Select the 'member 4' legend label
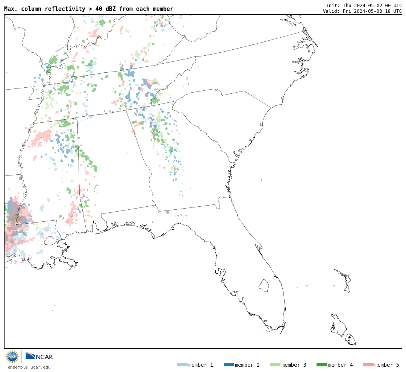This screenshot has width=406, height=372. (341, 365)
